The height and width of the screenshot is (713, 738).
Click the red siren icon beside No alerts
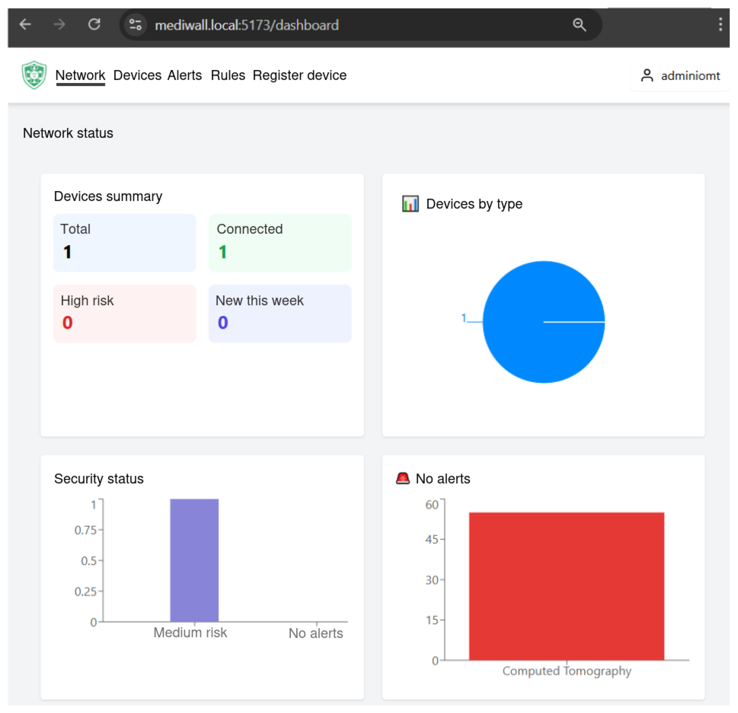(x=402, y=478)
